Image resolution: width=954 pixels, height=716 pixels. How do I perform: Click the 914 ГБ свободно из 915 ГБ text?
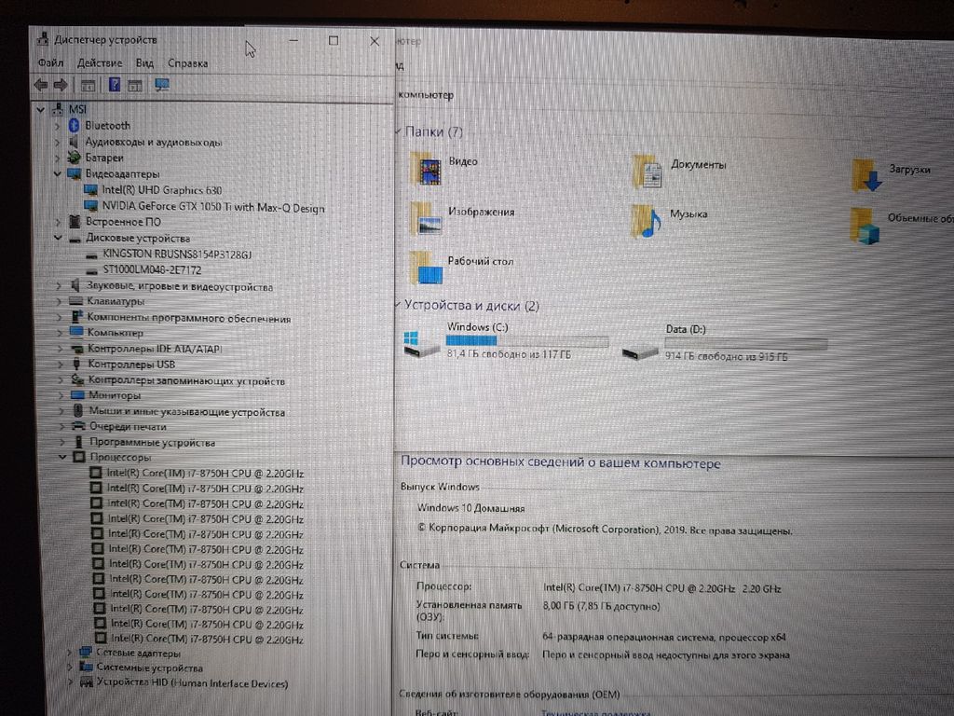[x=726, y=357]
